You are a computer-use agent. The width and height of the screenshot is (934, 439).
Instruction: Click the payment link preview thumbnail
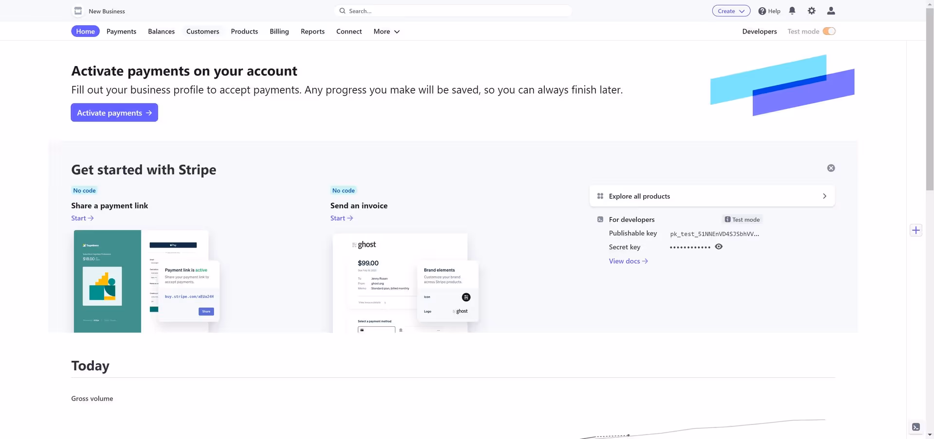[x=146, y=281]
